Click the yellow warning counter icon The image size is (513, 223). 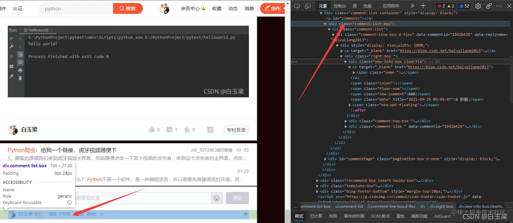448,6
